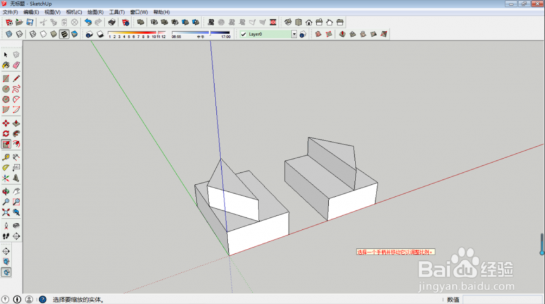Screen dimensions: 545x304
Task: Click the Zoom Extents tool
Action: [x=6, y=212]
